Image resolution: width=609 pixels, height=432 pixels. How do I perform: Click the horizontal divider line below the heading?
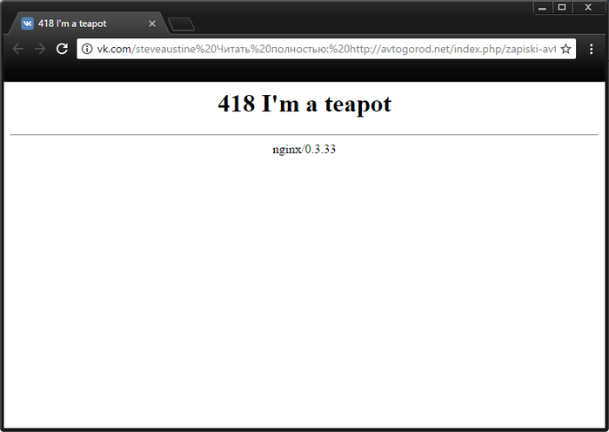(304, 135)
